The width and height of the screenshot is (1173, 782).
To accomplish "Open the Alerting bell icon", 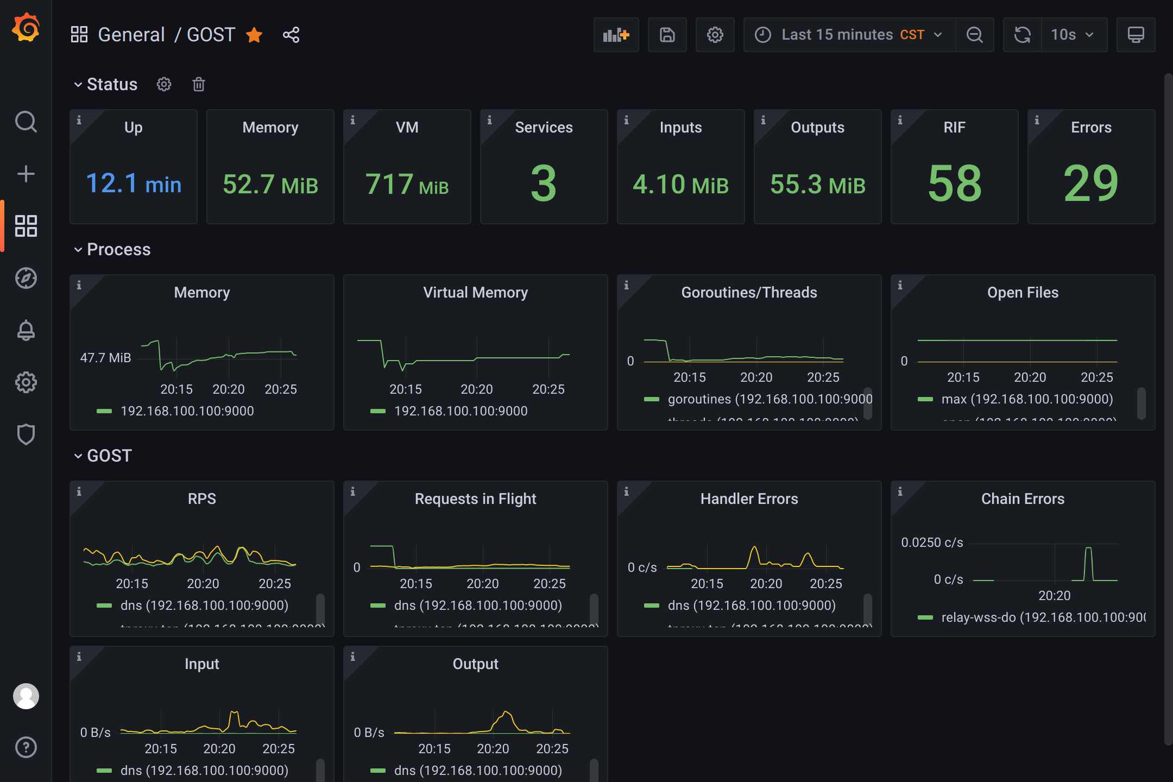I will [26, 330].
